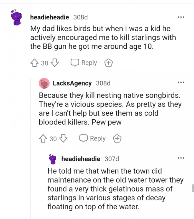Give award to headieheadie's first comment
The image size is (194, 219).
pos(108,63)
